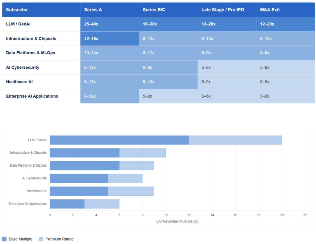Click Data Platforms & MLOps Late Stage 6–9x cell
316x244 pixels.
[x=227, y=53]
